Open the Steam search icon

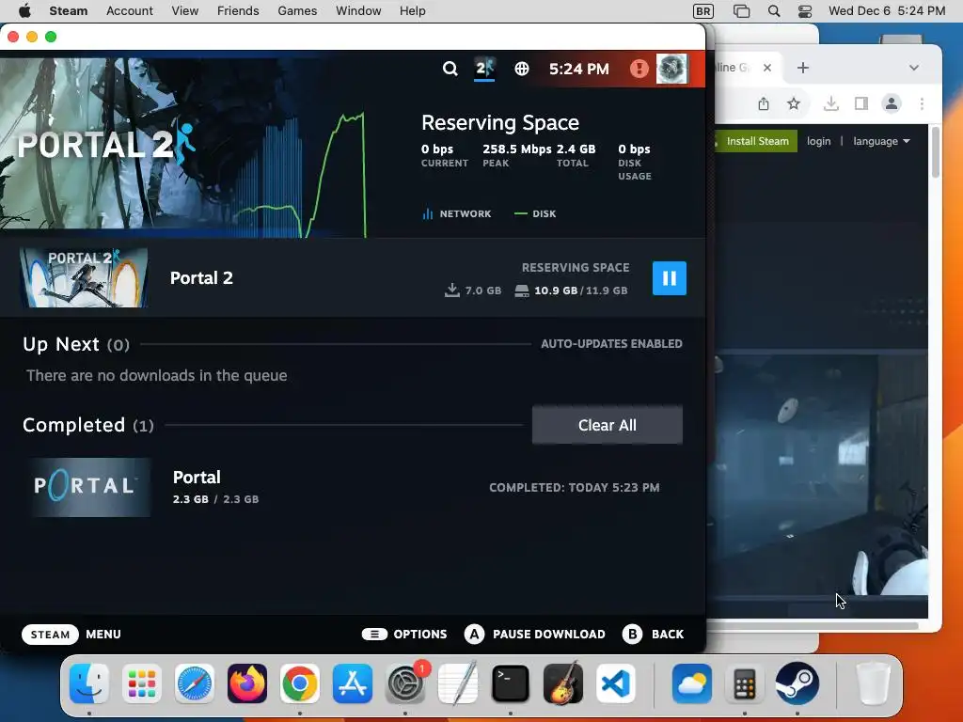(x=450, y=69)
